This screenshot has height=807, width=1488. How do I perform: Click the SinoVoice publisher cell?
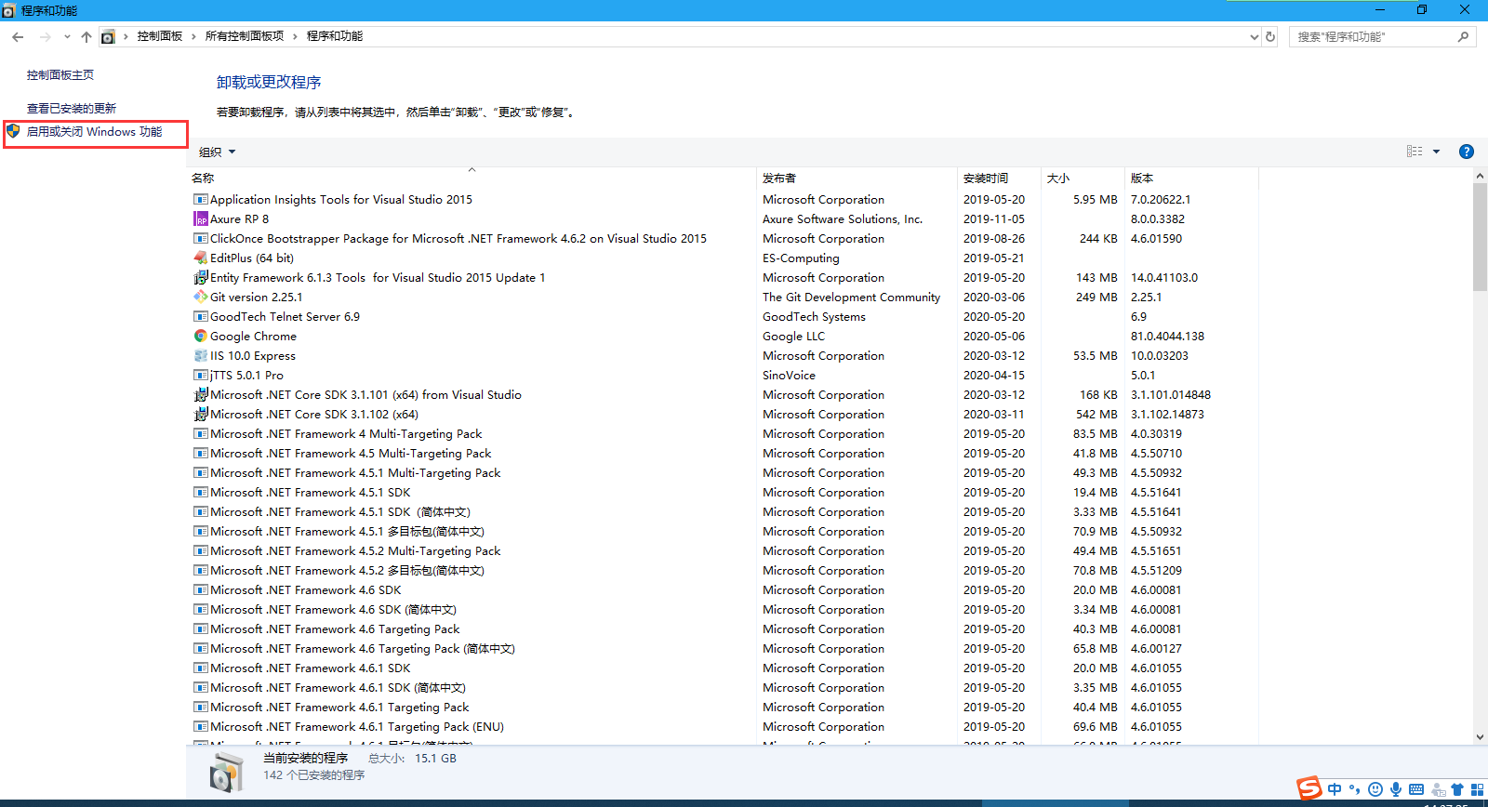pos(789,376)
